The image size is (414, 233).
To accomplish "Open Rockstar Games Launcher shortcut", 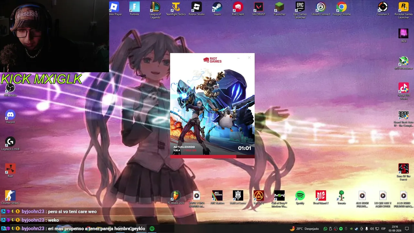I will tap(403, 10).
